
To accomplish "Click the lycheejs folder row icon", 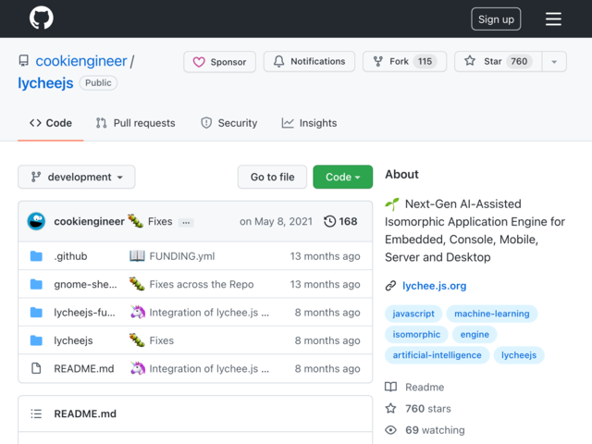I will 36,340.
